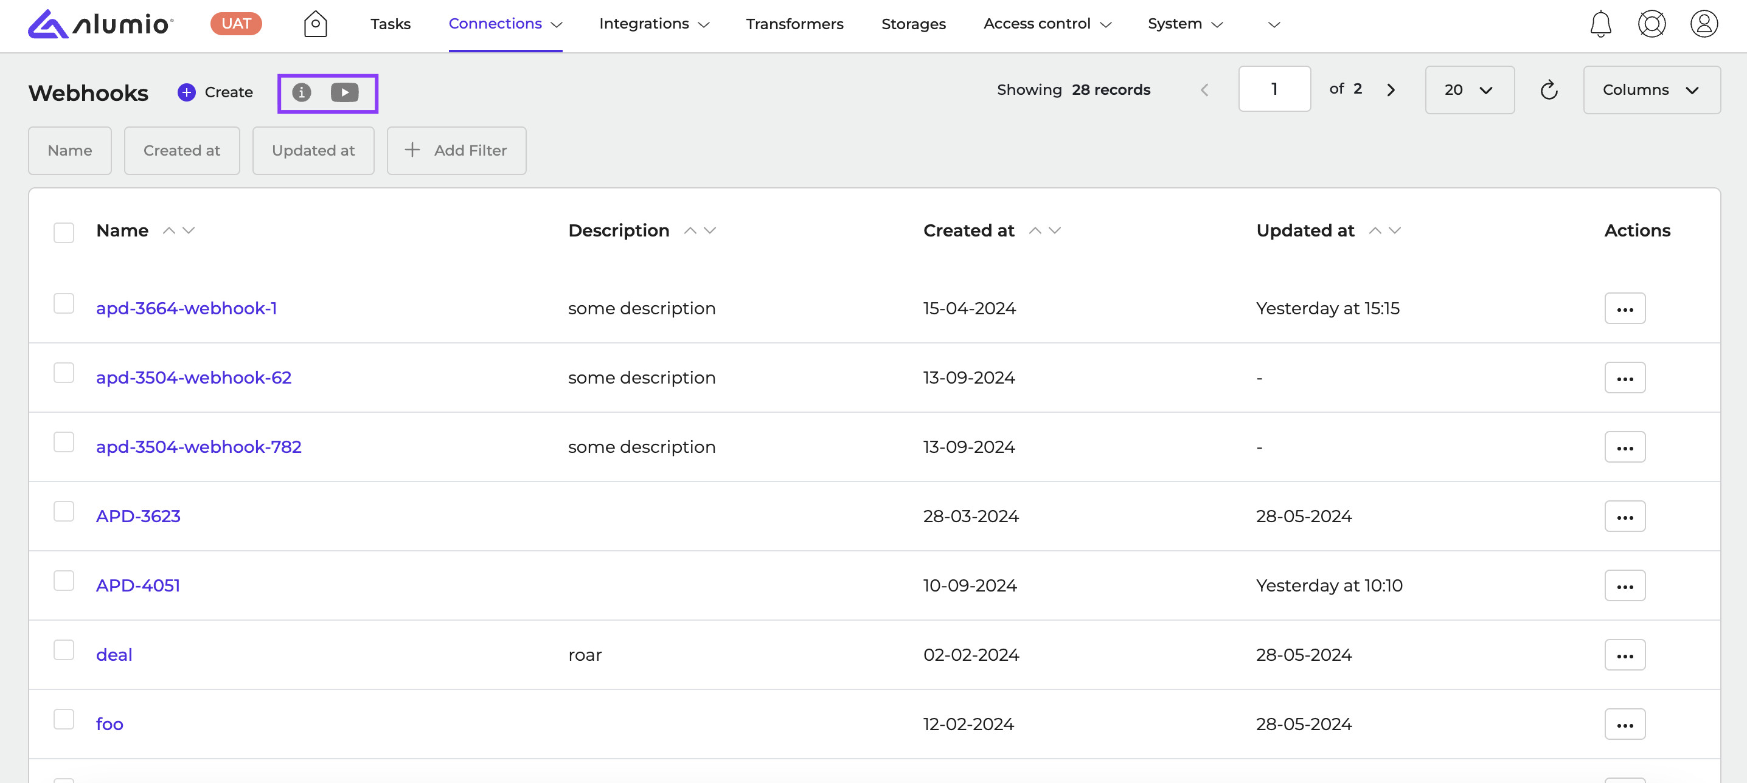The width and height of the screenshot is (1747, 783).
Task: Go to next page arrow
Action: [1391, 90]
